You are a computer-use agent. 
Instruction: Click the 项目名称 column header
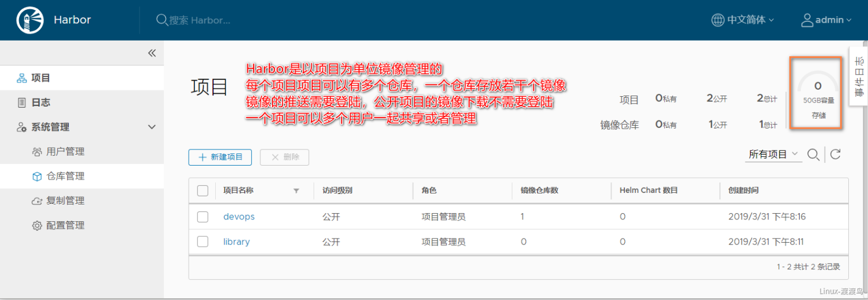[x=238, y=190]
